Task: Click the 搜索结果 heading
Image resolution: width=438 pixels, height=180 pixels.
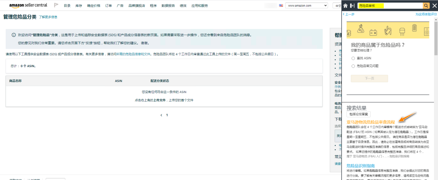Action: point(356,108)
